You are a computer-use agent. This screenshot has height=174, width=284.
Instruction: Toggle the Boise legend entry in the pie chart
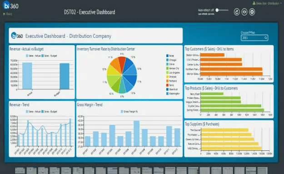click(170, 56)
